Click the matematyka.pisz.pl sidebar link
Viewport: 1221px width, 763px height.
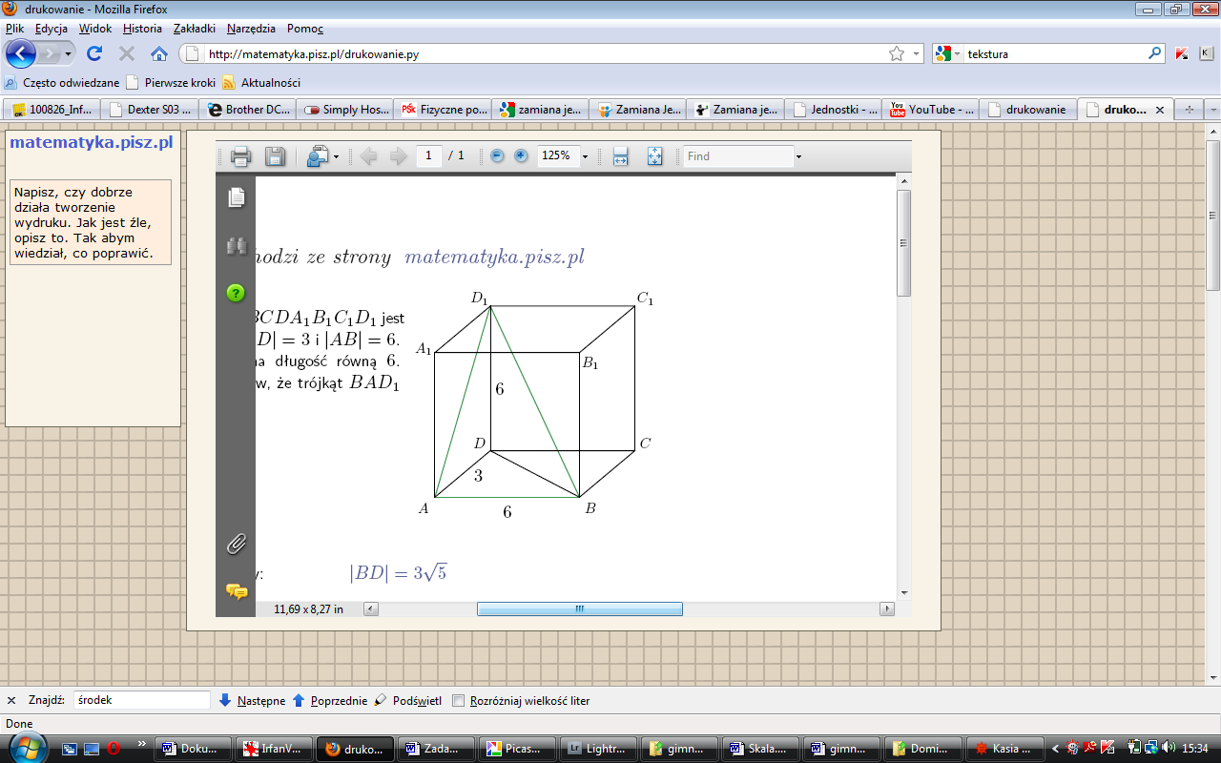pyautogui.click(x=91, y=143)
